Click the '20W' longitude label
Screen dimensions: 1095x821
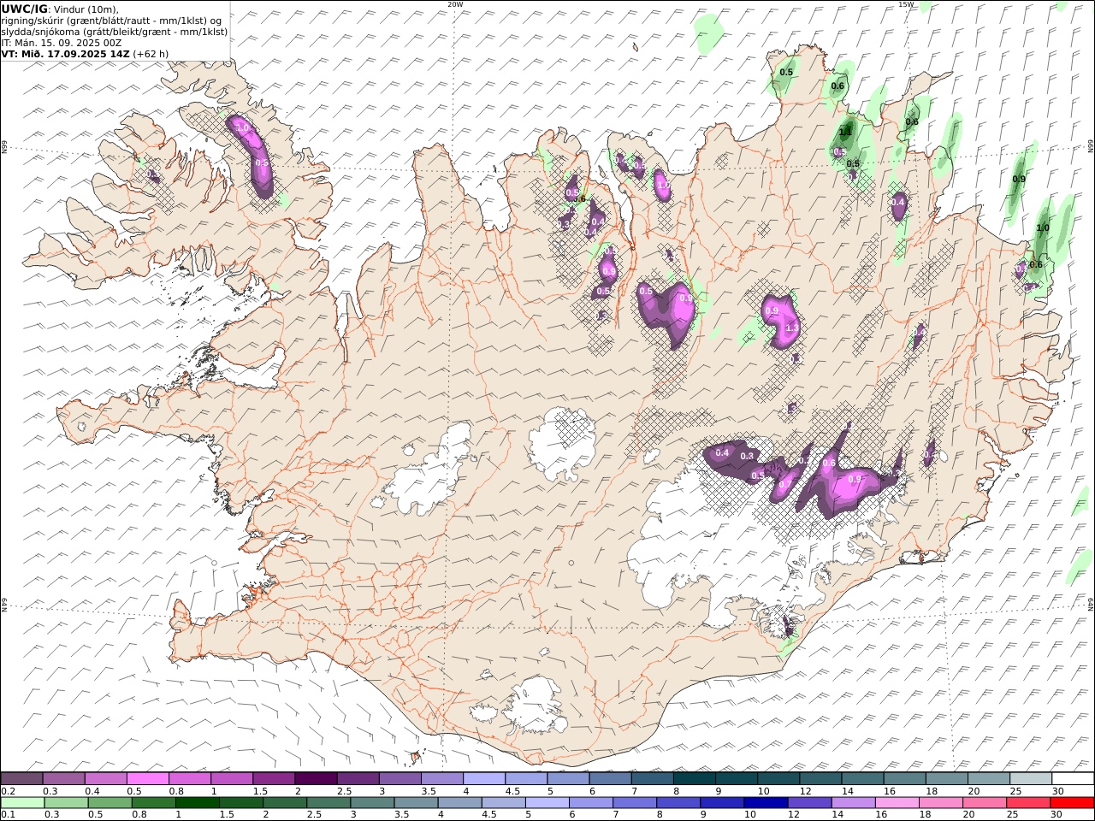pos(455,4)
